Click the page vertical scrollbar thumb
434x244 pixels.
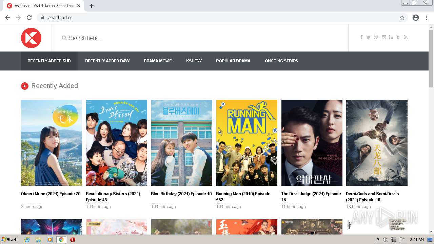(x=431, y=58)
